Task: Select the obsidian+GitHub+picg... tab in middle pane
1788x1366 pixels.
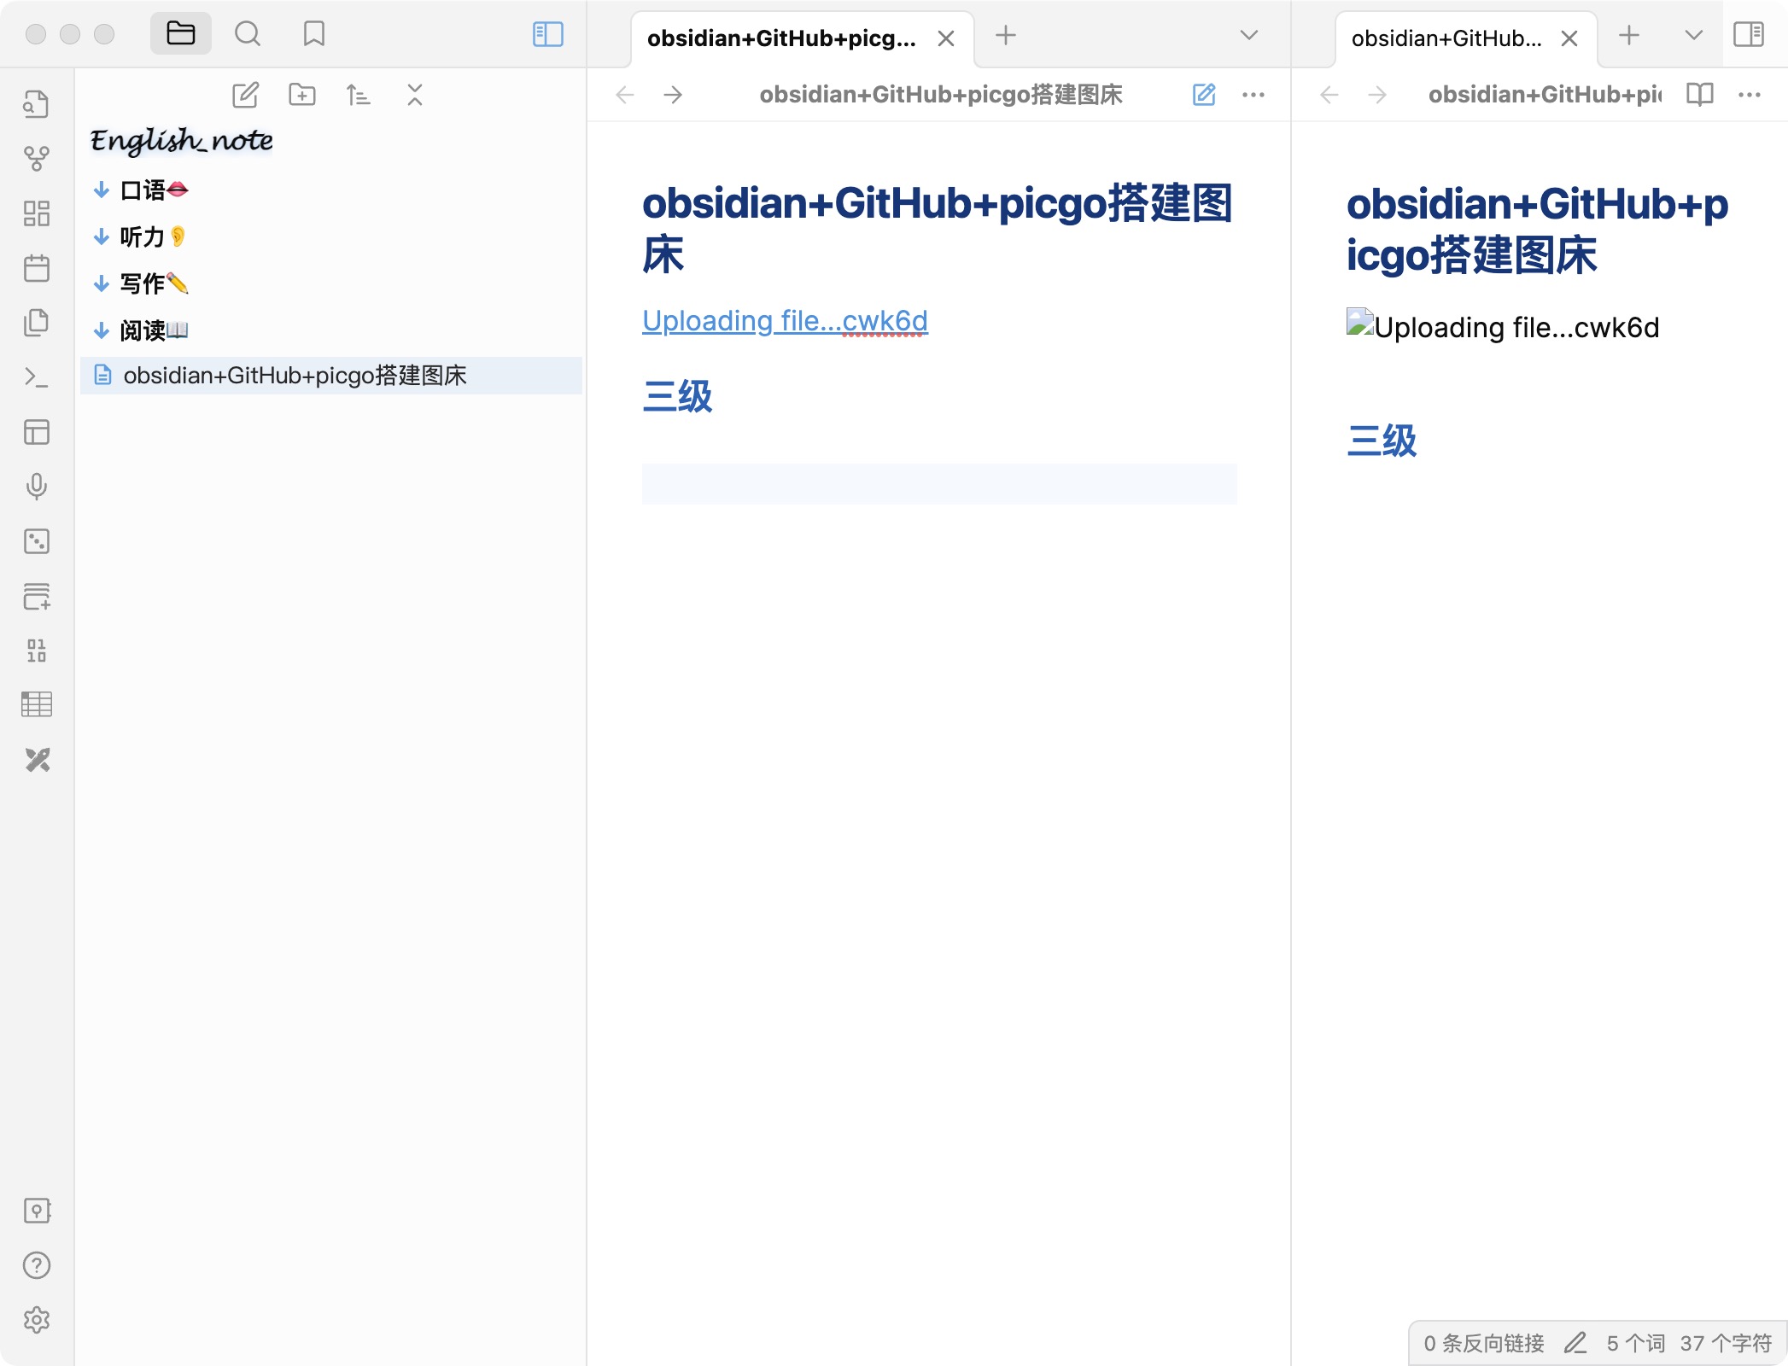Action: (x=781, y=38)
